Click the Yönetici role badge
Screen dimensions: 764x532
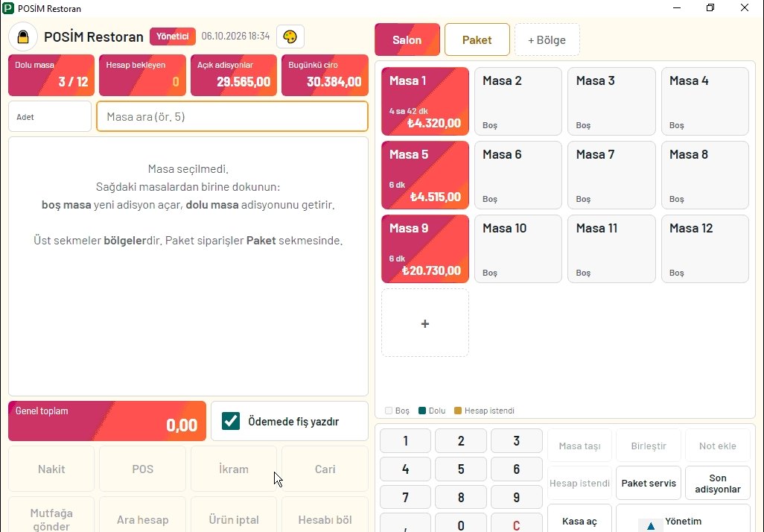(x=173, y=37)
